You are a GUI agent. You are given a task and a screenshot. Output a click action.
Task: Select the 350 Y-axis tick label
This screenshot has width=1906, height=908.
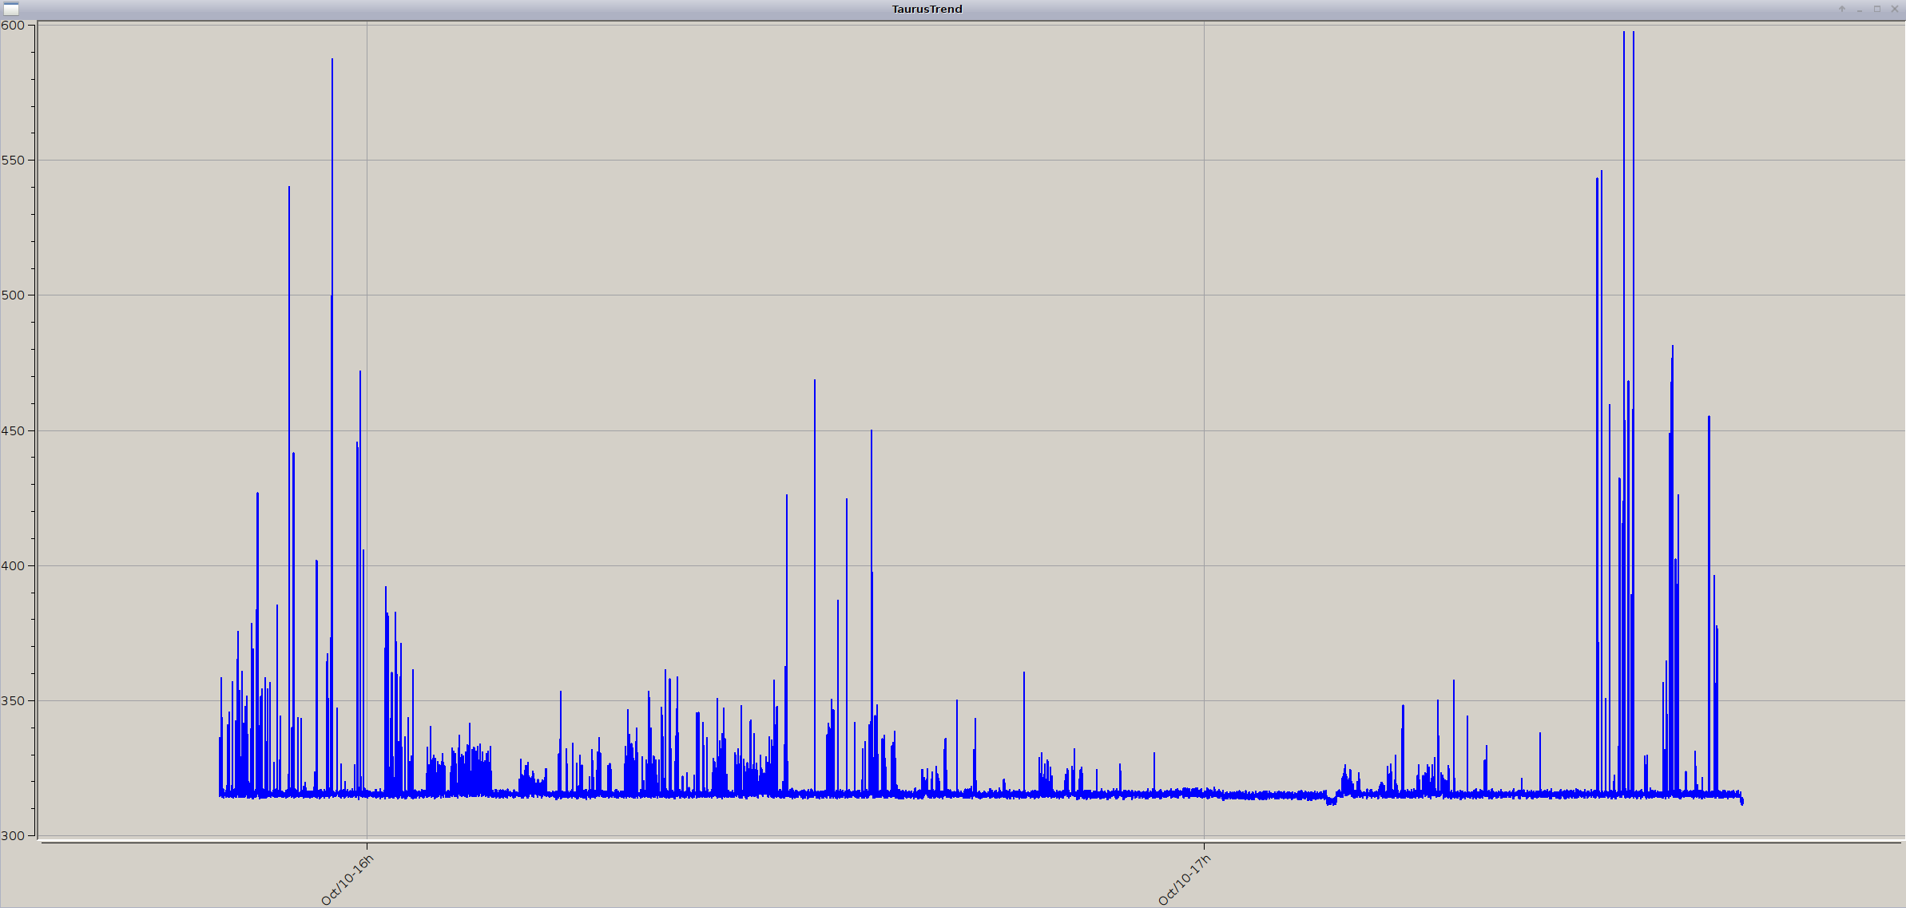pyautogui.click(x=13, y=700)
